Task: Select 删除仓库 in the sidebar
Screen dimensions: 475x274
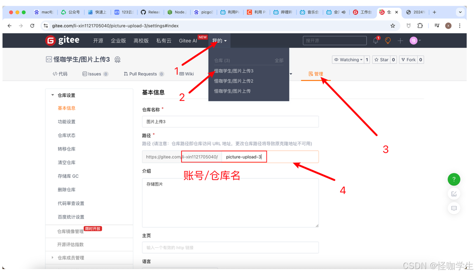Action: point(66,190)
